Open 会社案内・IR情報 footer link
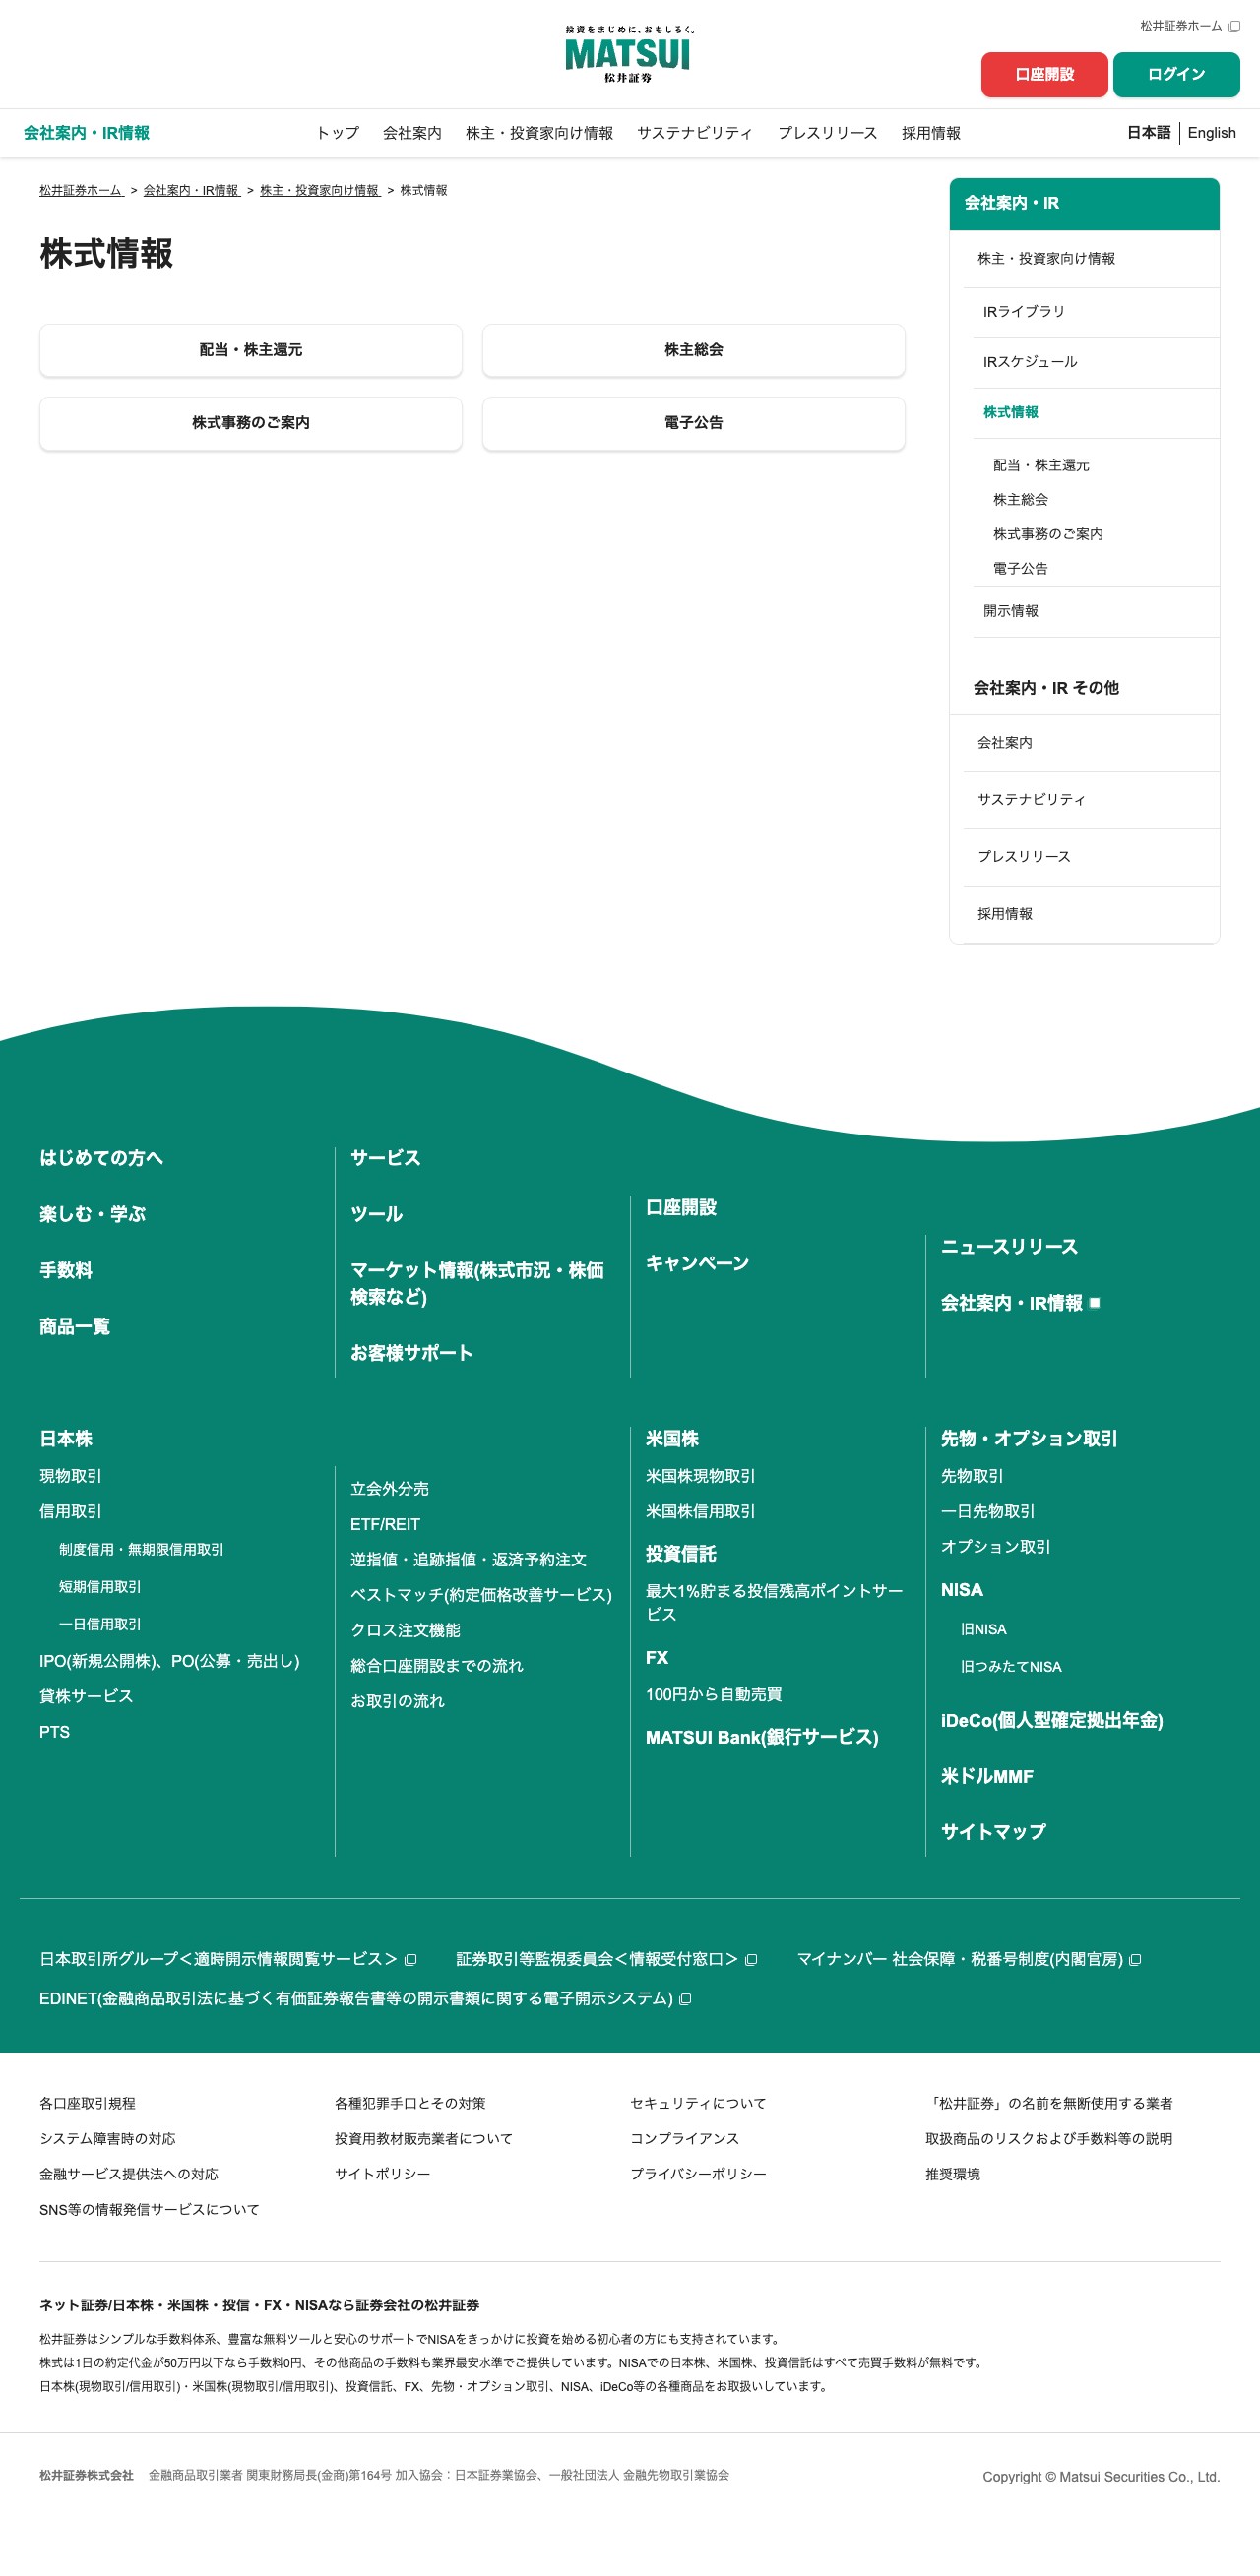 1020,1303
